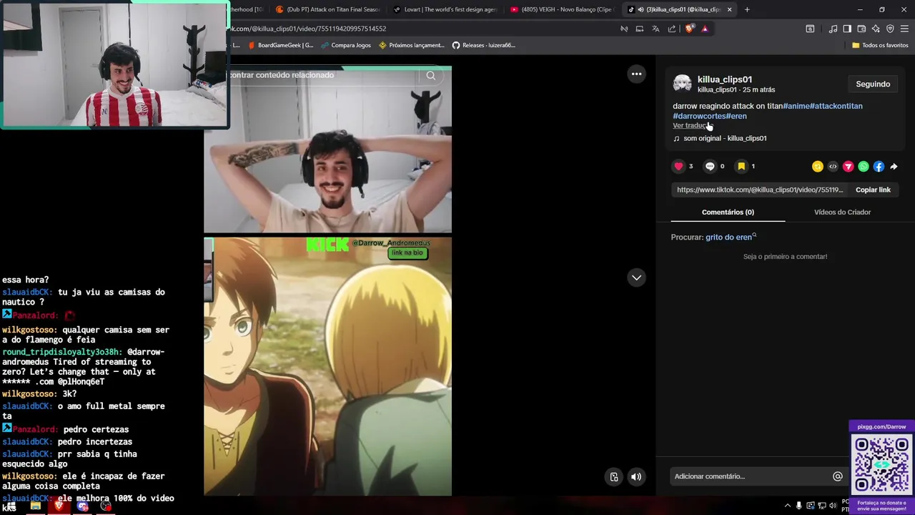Switch to the VEIGH - Novo Balanço YouTube tab

561,9
